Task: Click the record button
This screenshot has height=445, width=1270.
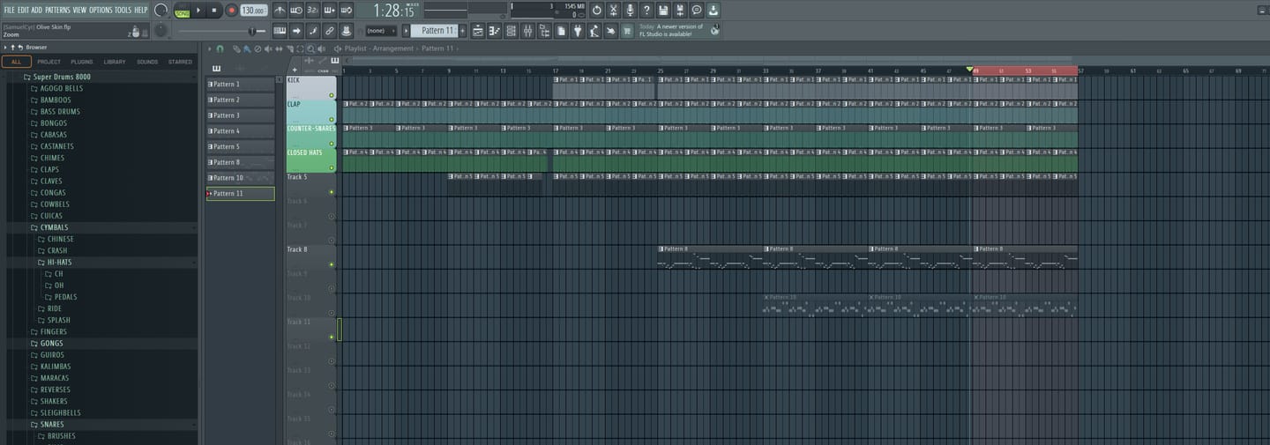Action: [x=231, y=10]
